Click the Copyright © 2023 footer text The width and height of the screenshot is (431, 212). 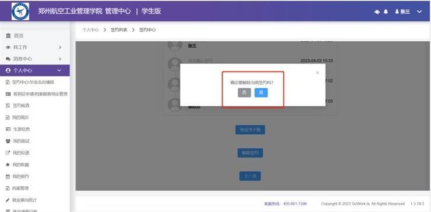point(363,204)
